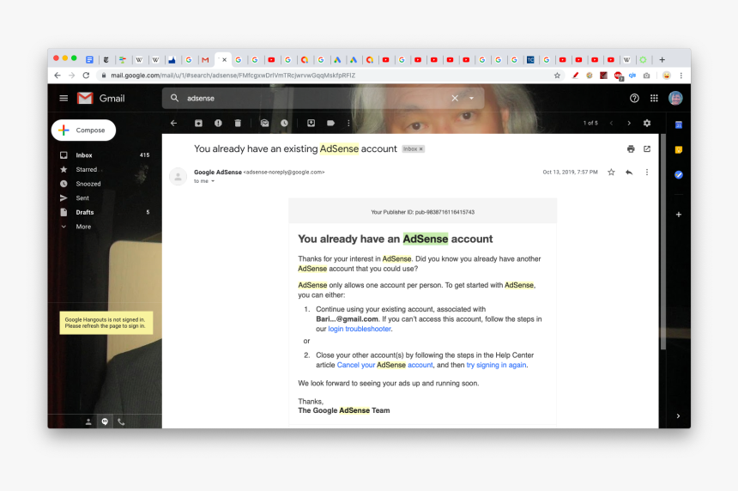Go to the newer conversation

pos(611,123)
